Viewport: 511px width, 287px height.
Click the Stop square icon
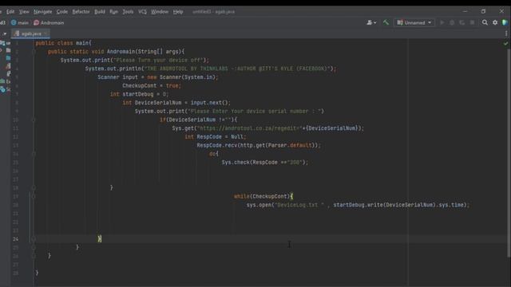click(x=472, y=22)
